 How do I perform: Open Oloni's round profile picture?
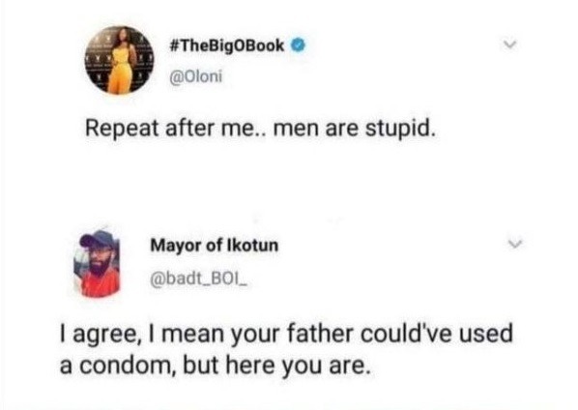point(119,60)
